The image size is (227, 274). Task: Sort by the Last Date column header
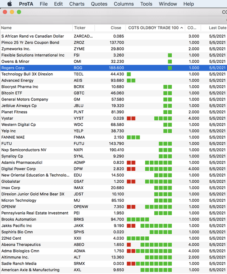pyautogui.click(x=214, y=28)
